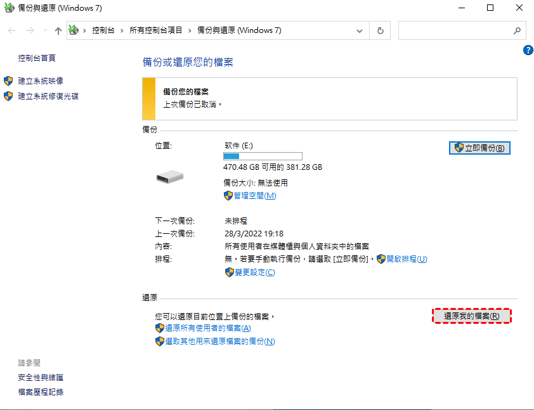The height and width of the screenshot is (410, 534).
Task: Open 管理空間(M) link
Action: (x=255, y=196)
